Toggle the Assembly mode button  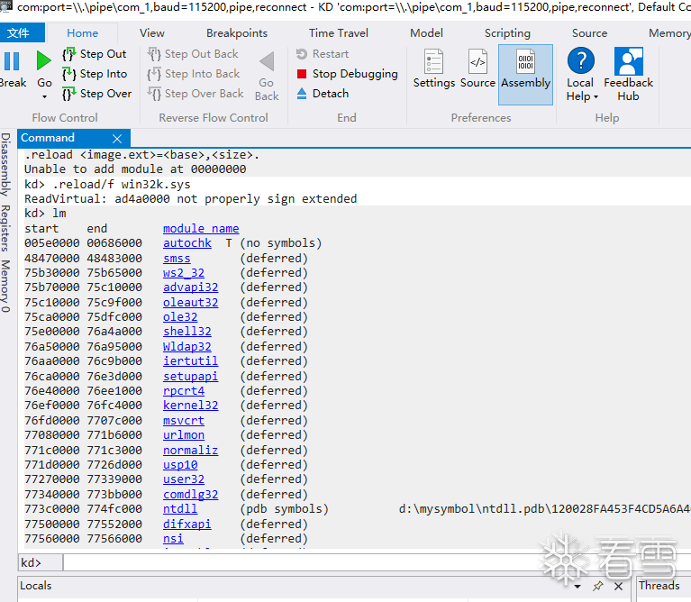(x=525, y=75)
